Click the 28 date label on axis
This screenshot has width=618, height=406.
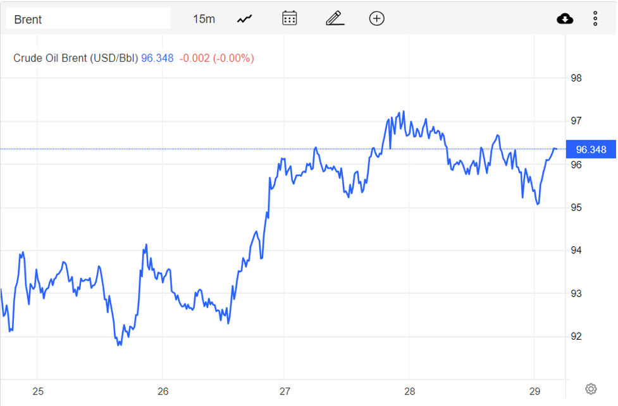point(409,391)
